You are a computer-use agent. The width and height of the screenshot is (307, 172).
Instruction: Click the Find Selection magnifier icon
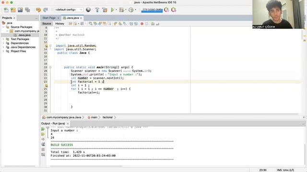(90, 23)
